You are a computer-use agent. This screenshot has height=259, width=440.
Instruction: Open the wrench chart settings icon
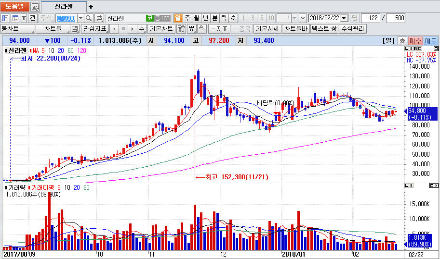(202, 29)
